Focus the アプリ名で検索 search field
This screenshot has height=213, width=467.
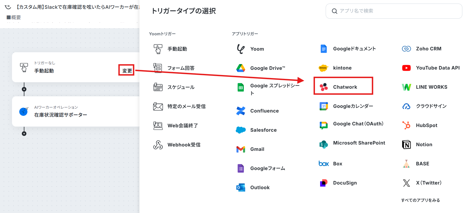coord(394,11)
